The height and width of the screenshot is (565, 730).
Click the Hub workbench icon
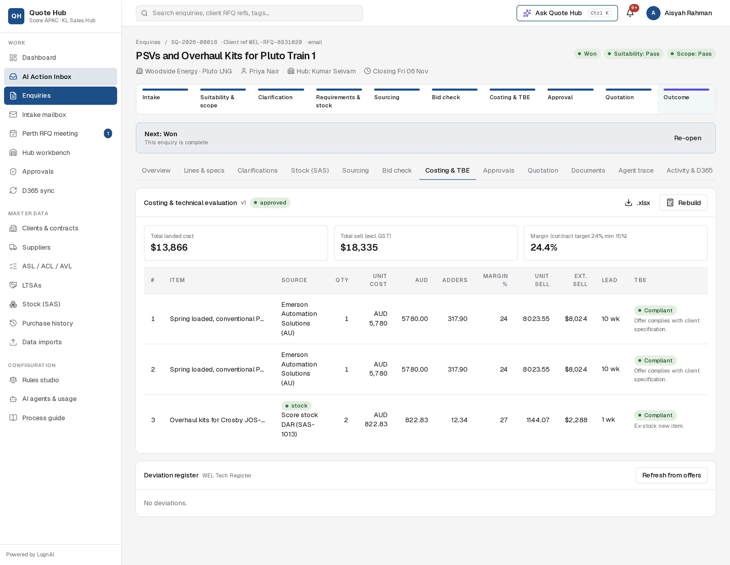click(x=13, y=153)
